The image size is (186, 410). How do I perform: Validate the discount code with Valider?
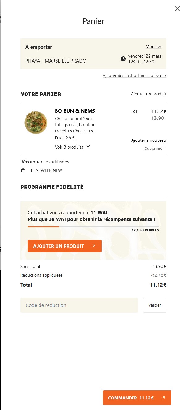[x=154, y=305]
